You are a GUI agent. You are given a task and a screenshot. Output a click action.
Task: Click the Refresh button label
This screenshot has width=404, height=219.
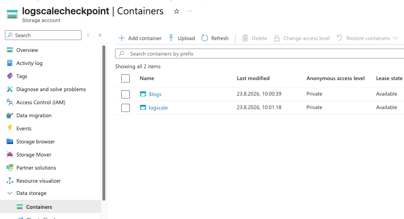click(x=220, y=38)
